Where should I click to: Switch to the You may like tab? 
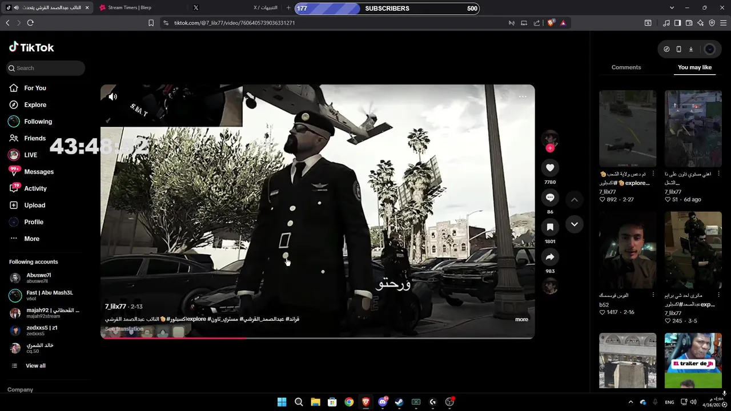tap(694, 67)
